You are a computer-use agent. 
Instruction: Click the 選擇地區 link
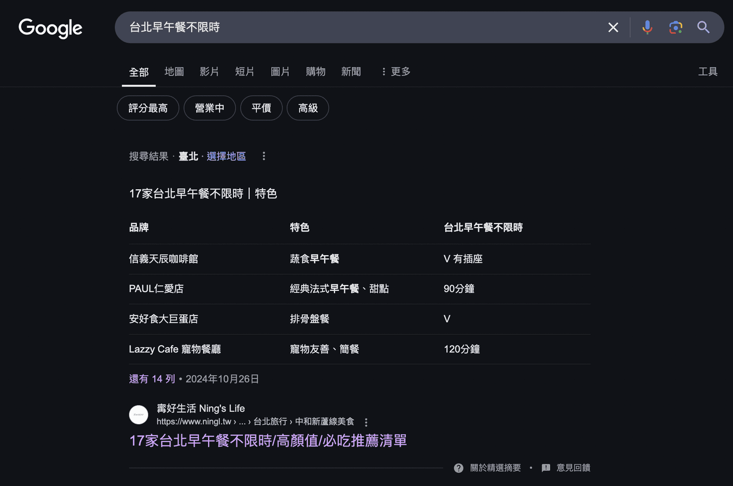[226, 156]
